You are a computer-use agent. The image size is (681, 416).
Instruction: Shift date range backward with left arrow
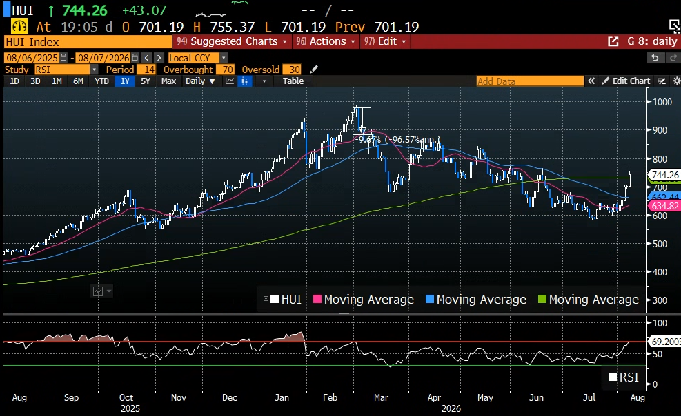(147, 58)
